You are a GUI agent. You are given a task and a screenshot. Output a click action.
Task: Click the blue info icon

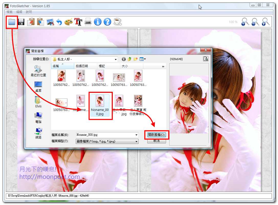coord(98,22)
